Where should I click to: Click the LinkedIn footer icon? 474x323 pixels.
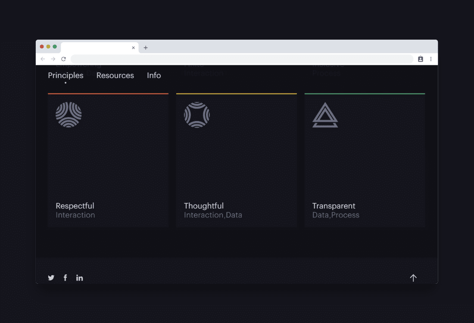pyautogui.click(x=79, y=277)
